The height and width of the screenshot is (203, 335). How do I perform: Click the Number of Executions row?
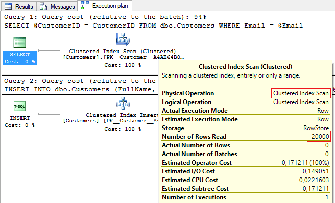pyautogui.click(x=245, y=197)
